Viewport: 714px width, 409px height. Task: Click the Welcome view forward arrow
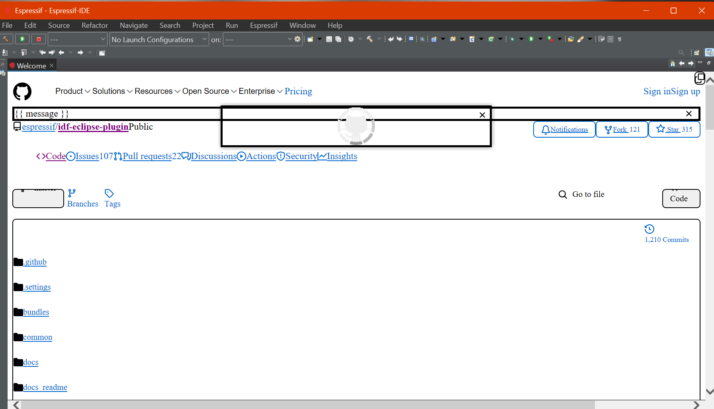691,63
